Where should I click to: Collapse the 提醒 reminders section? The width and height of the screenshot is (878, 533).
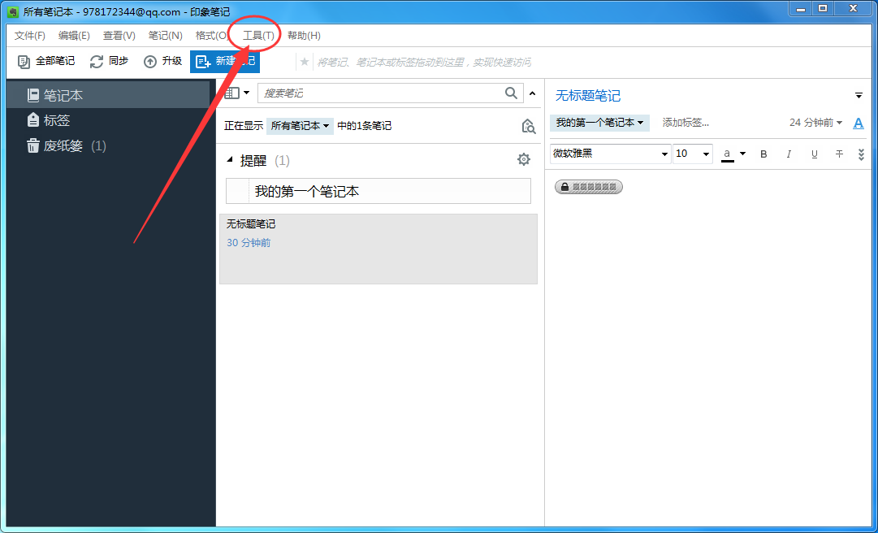pyautogui.click(x=230, y=159)
